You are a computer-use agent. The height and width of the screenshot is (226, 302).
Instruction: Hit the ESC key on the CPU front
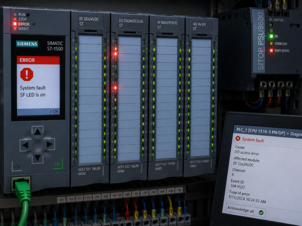[17, 166]
